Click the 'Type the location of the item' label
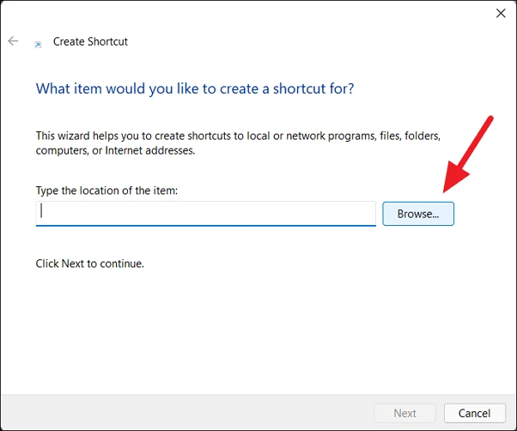 coord(106,190)
